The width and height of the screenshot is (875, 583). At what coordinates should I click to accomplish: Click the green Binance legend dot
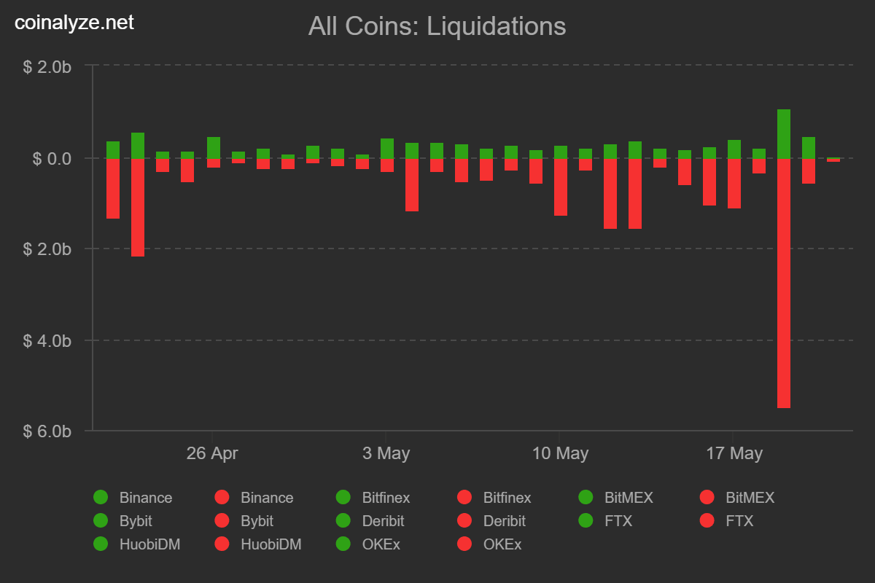(101, 498)
